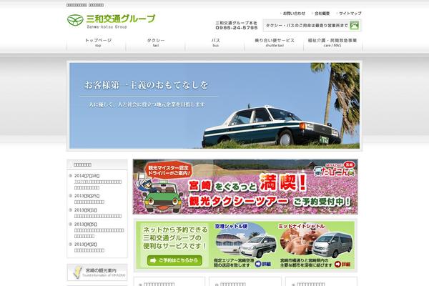Image resolution: width=429 pixels, height=286 pixels.
Task: Click the green map icon in office banner
Action: [355, 26]
